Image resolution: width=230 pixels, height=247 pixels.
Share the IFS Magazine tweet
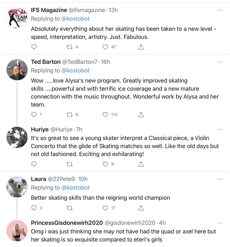pyautogui.click(x=141, y=47)
